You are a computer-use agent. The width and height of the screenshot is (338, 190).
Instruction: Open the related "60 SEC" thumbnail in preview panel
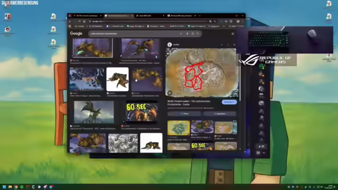coord(202,146)
